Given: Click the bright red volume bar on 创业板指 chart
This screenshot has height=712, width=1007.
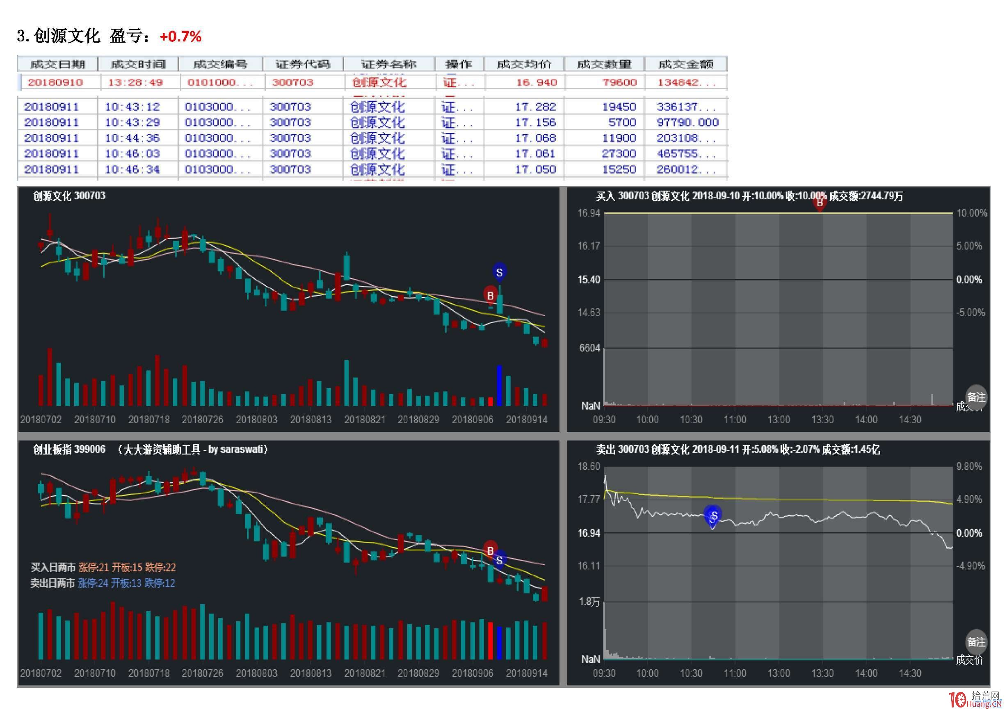Looking at the screenshot, I should coord(490,640).
